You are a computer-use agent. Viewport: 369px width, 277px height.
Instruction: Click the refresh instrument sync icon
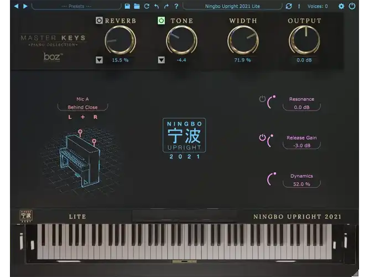[289, 6]
